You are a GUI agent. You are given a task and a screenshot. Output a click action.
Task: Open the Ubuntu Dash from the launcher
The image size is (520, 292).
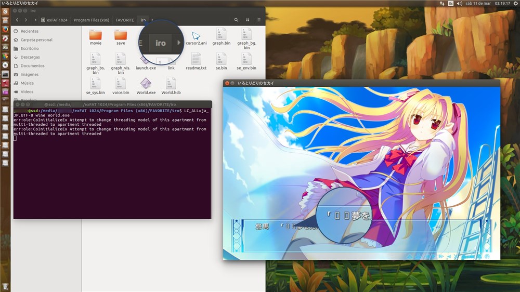coord(5,11)
